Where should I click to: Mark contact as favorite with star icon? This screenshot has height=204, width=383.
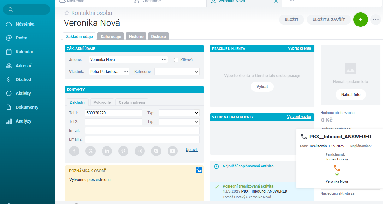pyautogui.click(x=67, y=13)
